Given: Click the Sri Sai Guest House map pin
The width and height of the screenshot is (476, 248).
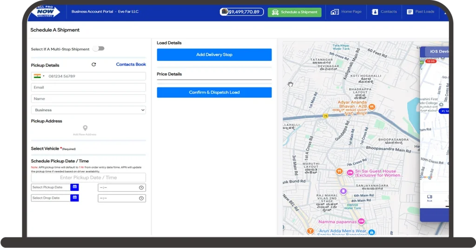Looking at the screenshot, I should (350, 173).
